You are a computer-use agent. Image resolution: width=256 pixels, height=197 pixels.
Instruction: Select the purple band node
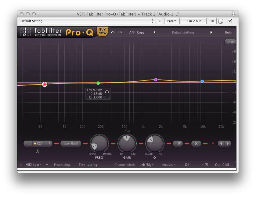(x=156, y=80)
